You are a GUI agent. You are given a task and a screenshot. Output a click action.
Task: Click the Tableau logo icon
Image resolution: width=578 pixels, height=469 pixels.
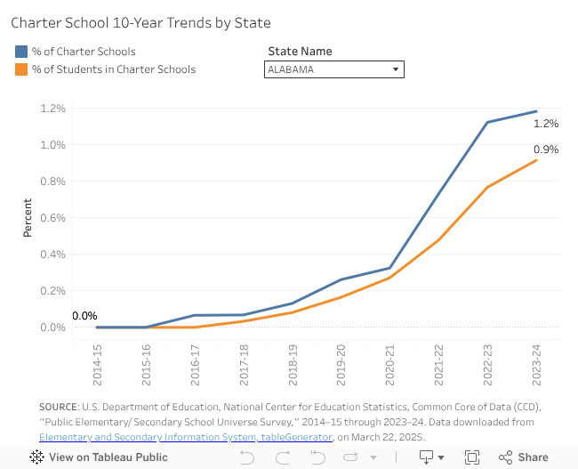point(37,457)
